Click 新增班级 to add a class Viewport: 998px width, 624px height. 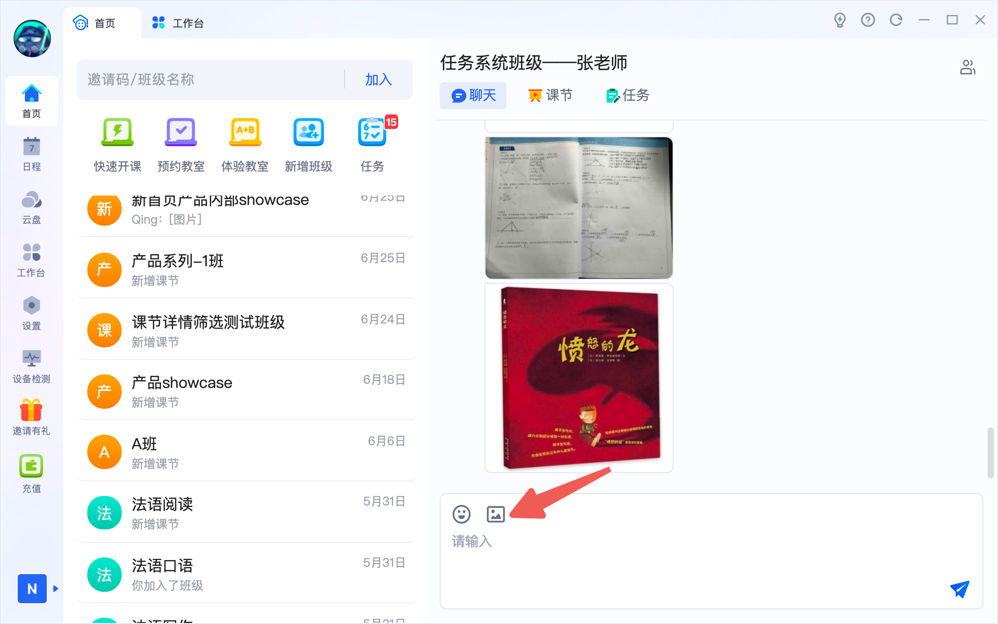coord(309,145)
